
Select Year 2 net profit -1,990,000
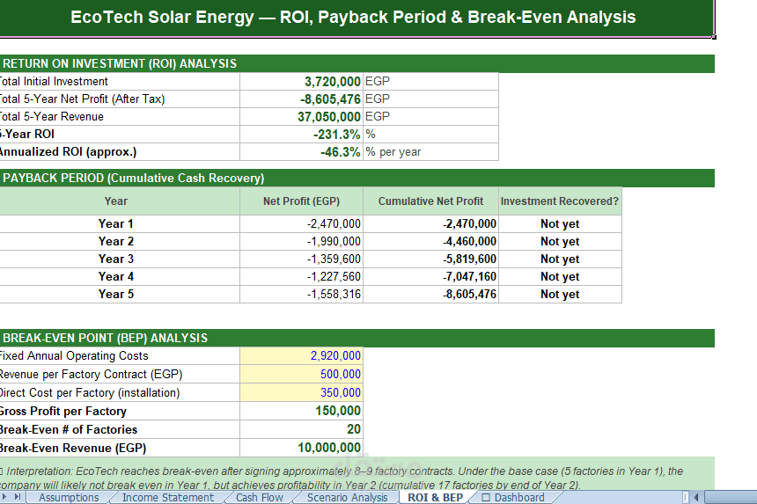(x=301, y=242)
